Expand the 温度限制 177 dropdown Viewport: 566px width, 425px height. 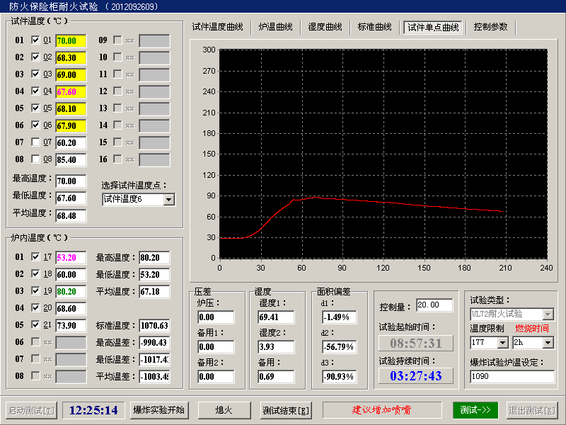point(502,342)
